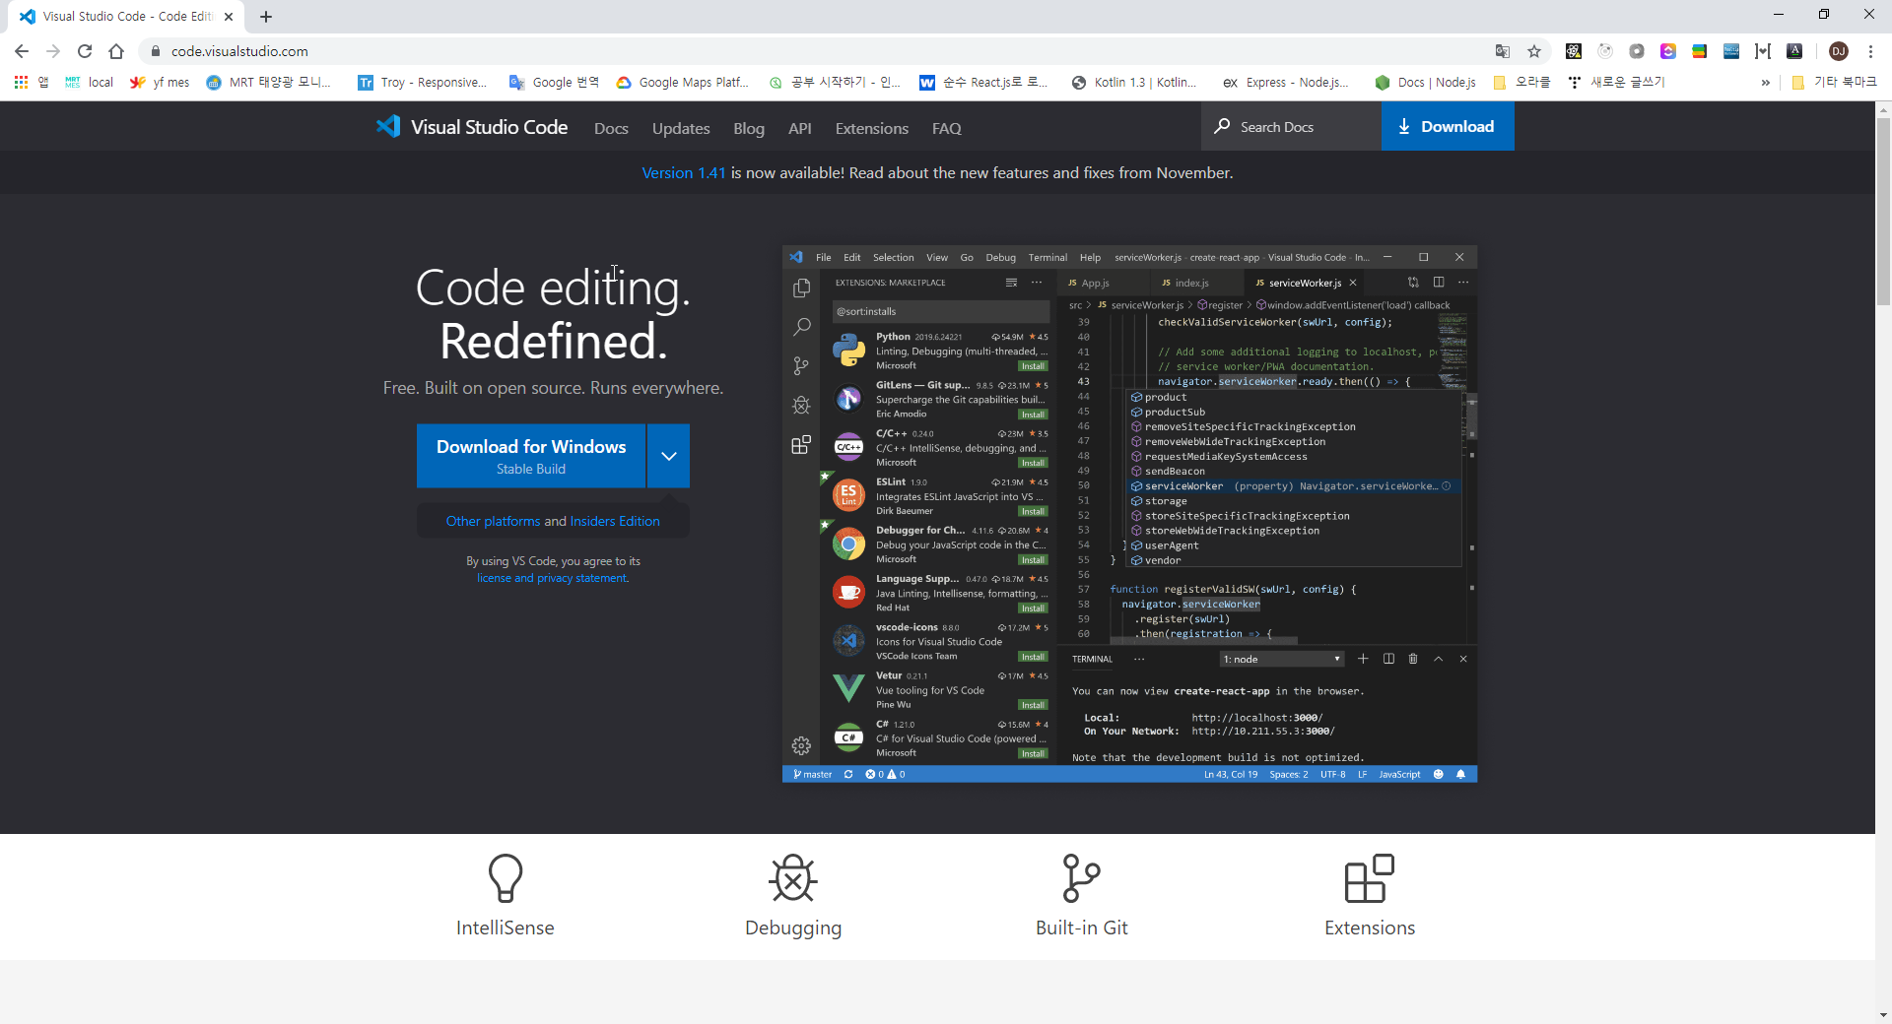Click the forward navigation arrow
Screen dimensions: 1892x1024
(53, 51)
